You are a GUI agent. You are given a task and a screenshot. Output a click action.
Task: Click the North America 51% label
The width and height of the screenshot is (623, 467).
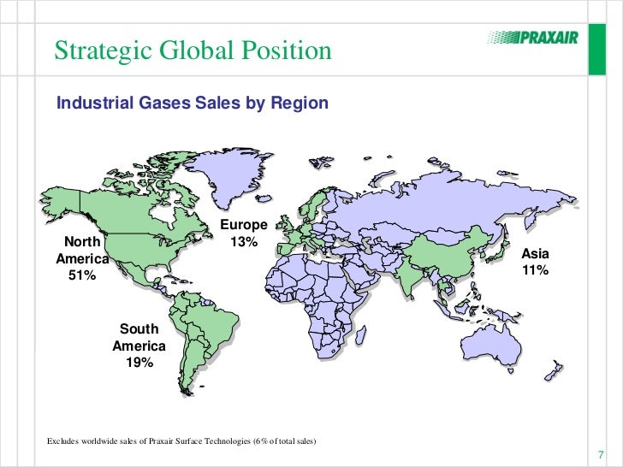click(x=82, y=258)
